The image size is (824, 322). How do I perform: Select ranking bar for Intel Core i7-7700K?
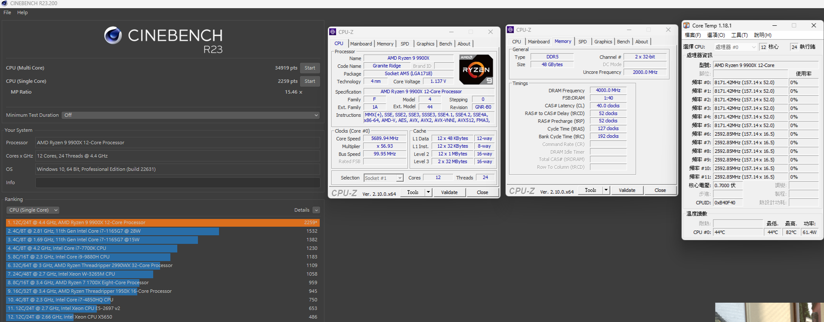tap(92, 248)
